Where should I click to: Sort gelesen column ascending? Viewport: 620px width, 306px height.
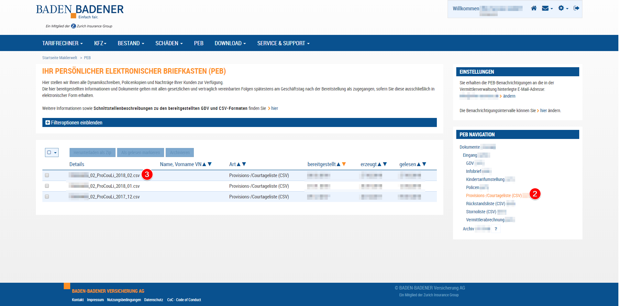click(419, 164)
